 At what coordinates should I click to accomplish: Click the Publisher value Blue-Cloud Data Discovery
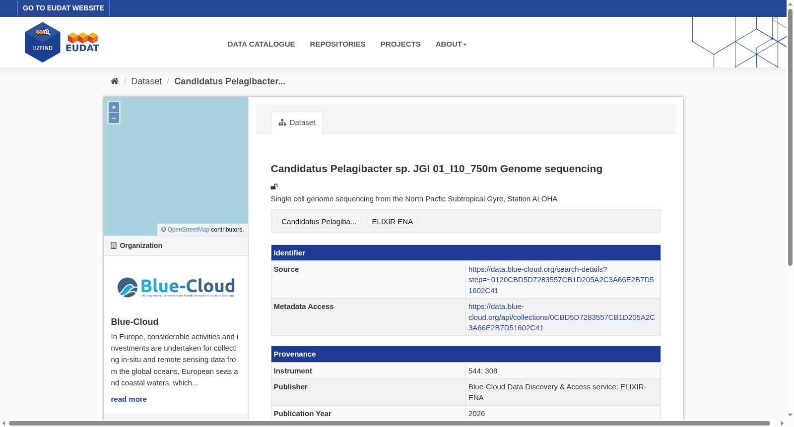pyautogui.click(x=557, y=392)
